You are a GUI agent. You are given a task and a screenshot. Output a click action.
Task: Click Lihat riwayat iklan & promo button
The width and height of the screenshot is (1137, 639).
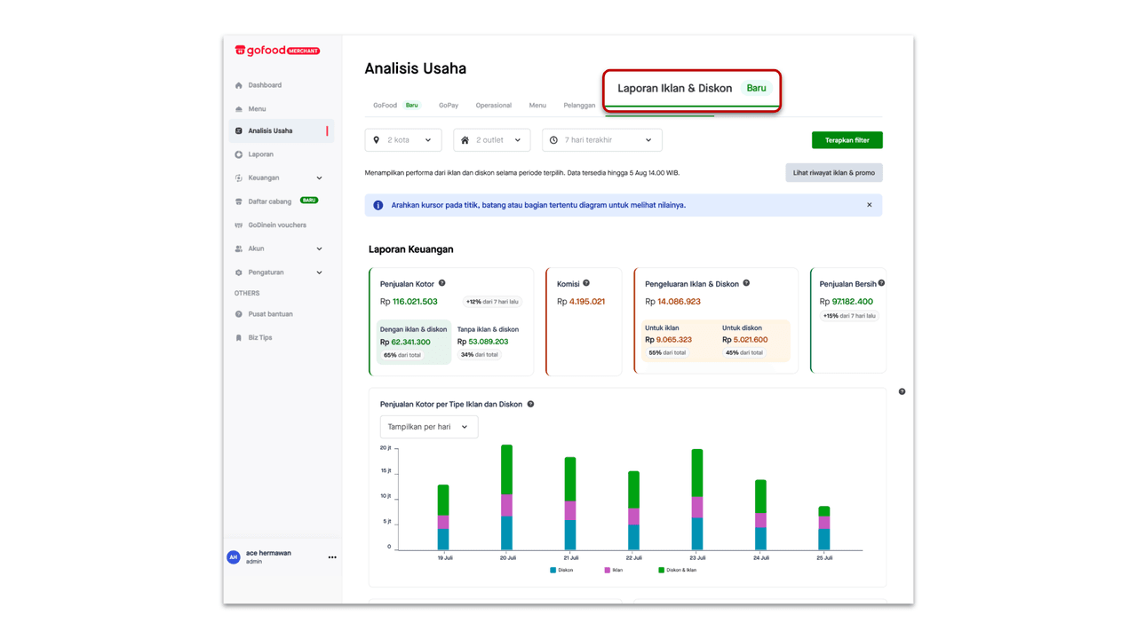pyautogui.click(x=833, y=173)
